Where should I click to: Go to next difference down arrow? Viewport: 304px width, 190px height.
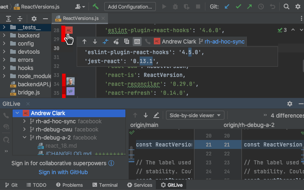[146, 116]
